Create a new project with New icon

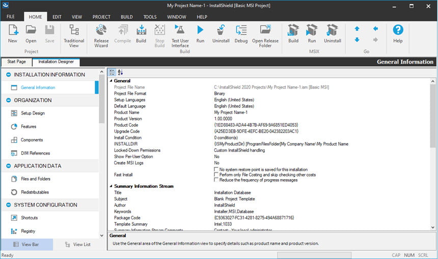point(13,34)
